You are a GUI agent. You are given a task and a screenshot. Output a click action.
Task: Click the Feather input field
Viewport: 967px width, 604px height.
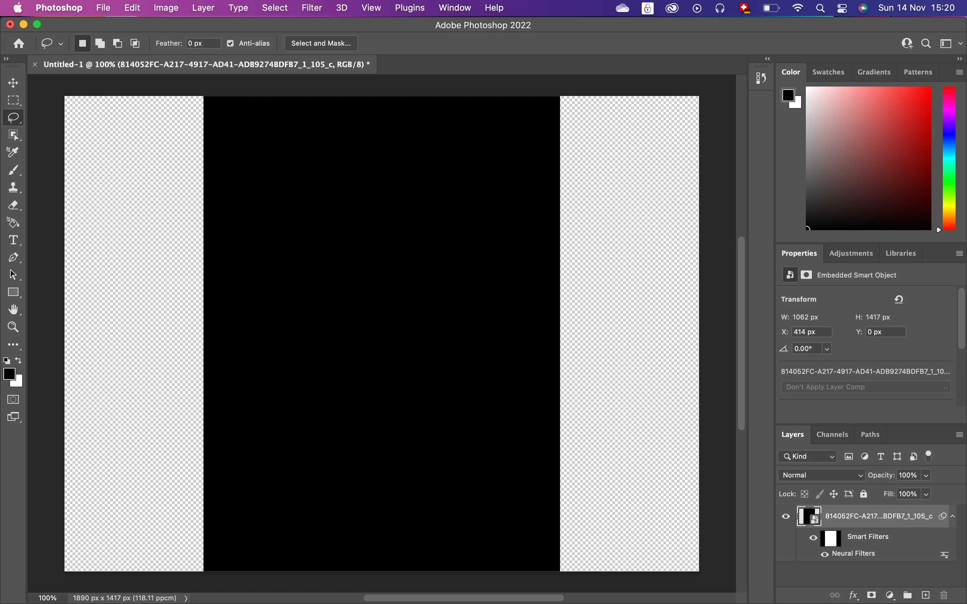click(203, 43)
